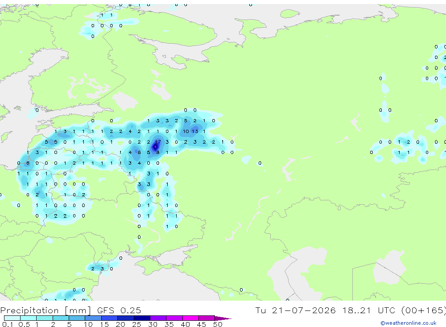
Task: Click the dark navy swatch between 25 and 30
Action: 142,318
